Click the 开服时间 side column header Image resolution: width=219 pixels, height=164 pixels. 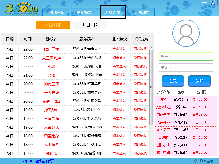(x=200, y=92)
